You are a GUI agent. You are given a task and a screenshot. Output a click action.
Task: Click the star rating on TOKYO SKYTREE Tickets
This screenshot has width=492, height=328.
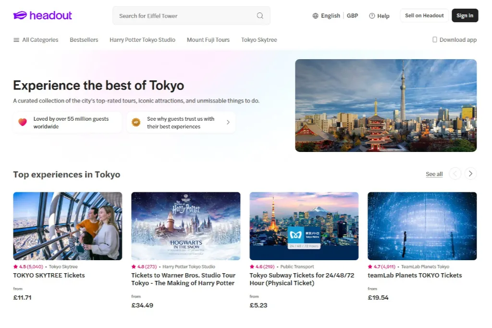coord(28,267)
